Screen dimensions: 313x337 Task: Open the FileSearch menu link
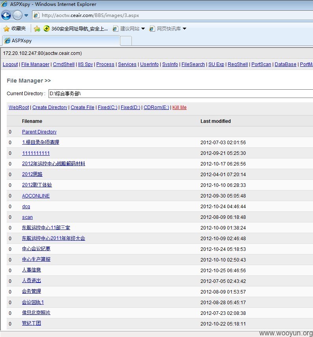(193, 64)
